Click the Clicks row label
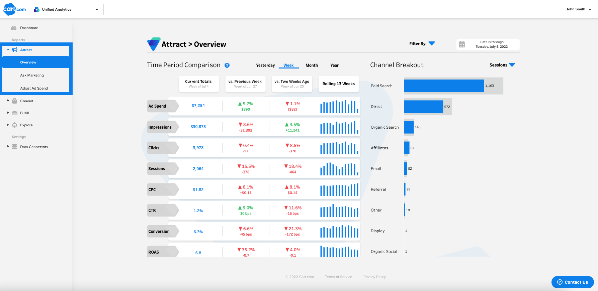This screenshot has height=291, width=598. click(163, 148)
